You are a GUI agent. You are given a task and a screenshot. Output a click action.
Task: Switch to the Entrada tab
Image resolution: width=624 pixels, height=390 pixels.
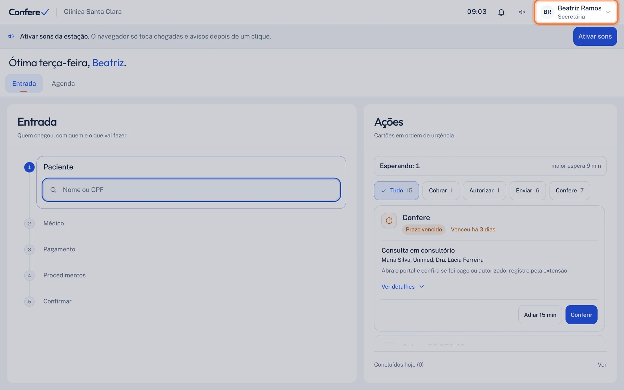click(x=24, y=84)
